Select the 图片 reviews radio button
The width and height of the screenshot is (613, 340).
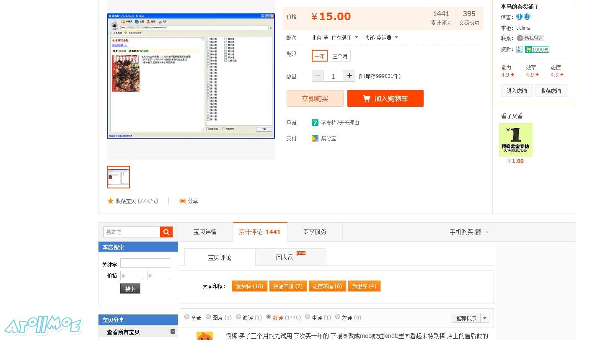point(208,317)
